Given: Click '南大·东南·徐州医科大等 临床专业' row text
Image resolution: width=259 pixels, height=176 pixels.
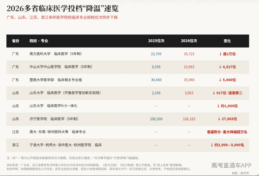Looking at the screenshot, I should [x=58, y=132].
